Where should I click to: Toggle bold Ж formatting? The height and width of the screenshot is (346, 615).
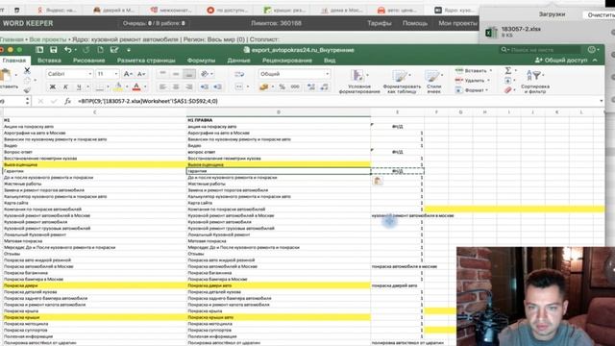52,86
